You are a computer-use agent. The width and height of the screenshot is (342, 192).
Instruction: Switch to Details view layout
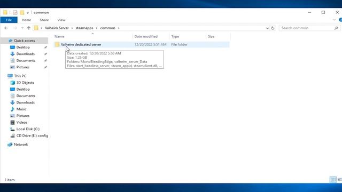333,180
